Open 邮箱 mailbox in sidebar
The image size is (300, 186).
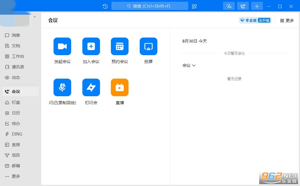[x=21, y=166]
